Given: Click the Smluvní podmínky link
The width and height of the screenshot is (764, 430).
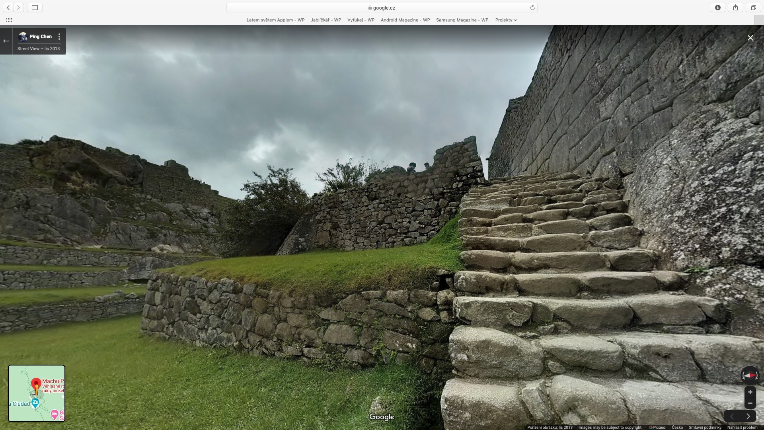Looking at the screenshot, I should (x=705, y=427).
